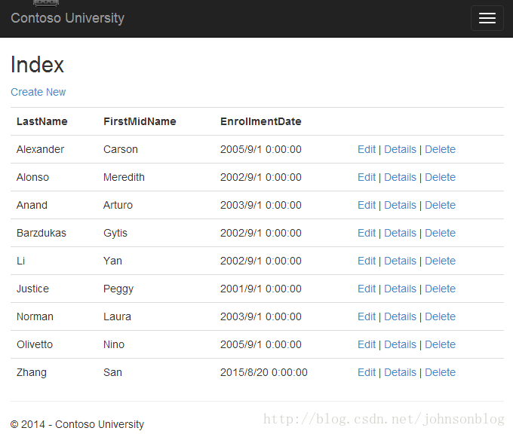
Task: Delete the Olivetto Nino record
Action: 440,344
